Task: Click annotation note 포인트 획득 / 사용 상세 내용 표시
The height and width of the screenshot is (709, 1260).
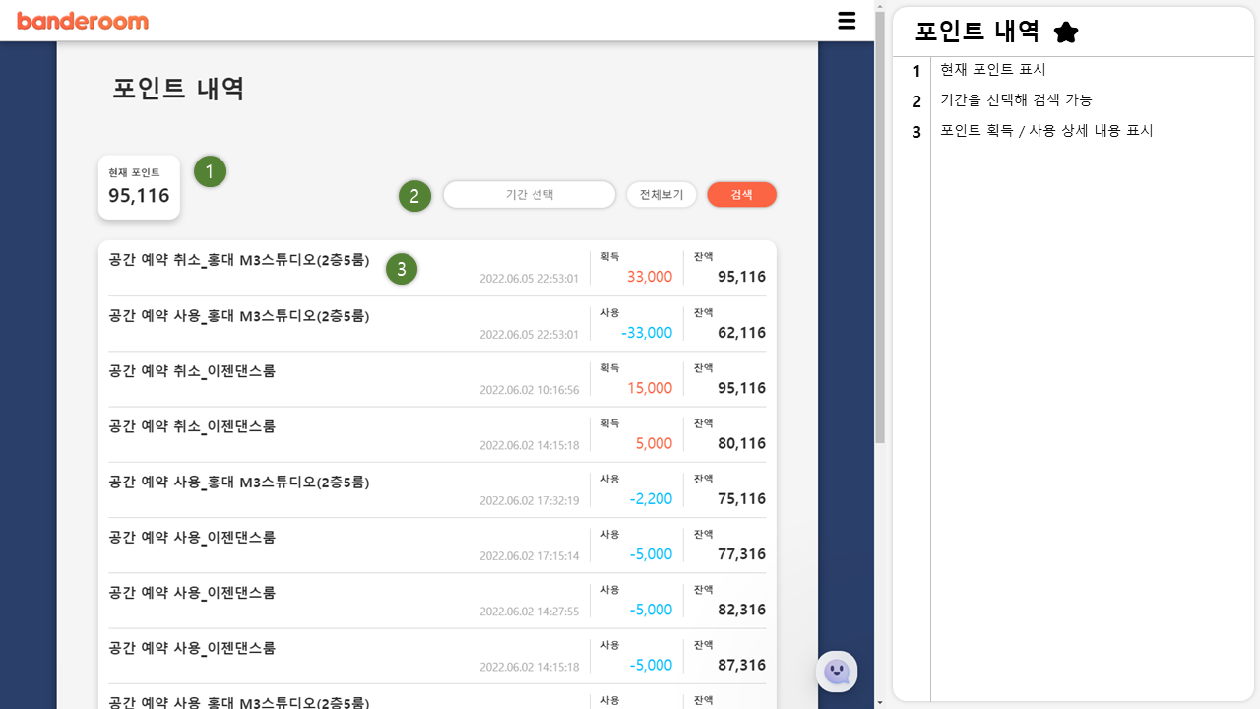Action: [x=1046, y=130]
